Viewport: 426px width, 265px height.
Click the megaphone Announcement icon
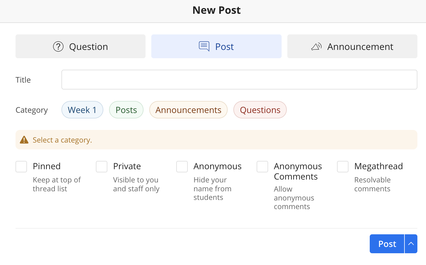click(x=316, y=46)
